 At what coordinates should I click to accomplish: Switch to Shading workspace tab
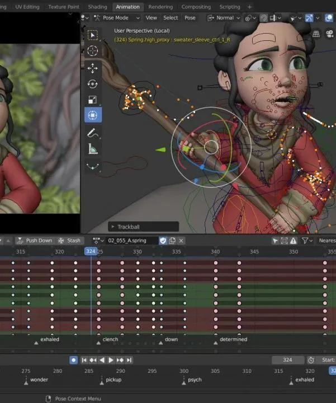pyautogui.click(x=97, y=7)
